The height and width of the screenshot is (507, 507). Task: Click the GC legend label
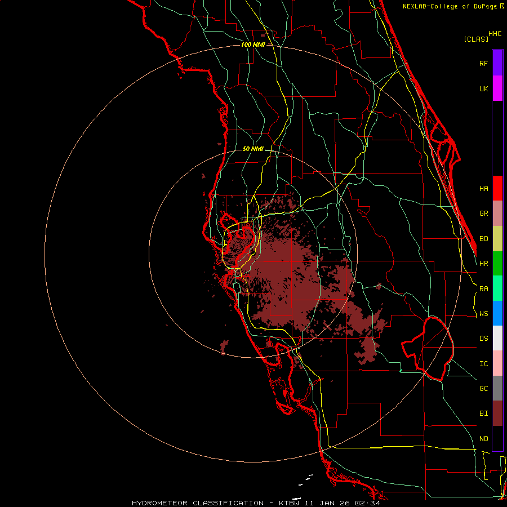(x=483, y=389)
